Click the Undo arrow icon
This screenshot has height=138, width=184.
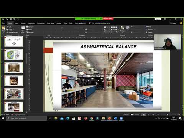pos(7,19)
